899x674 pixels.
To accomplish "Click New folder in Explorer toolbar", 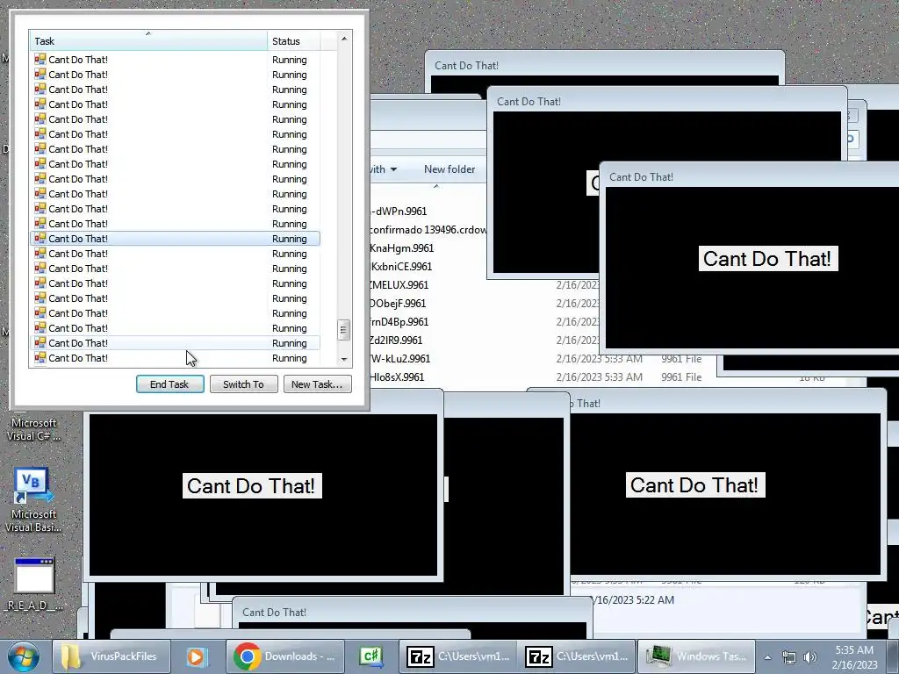I will pyautogui.click(x=449, y=169).
